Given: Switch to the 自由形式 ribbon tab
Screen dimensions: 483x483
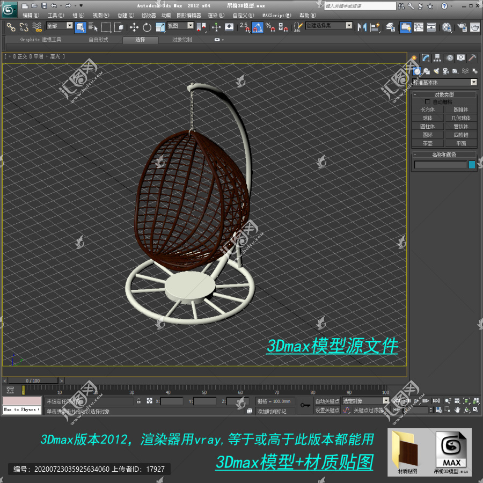Looking at the screenshot, I should (98, 40).
